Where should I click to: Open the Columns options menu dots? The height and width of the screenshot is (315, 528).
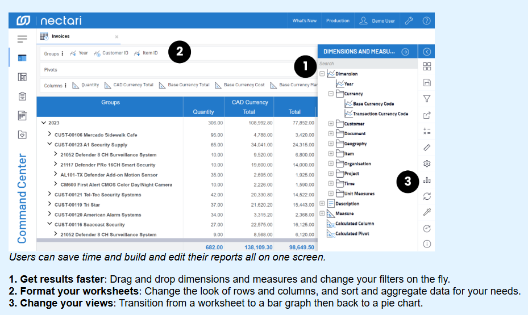point(65,85)
